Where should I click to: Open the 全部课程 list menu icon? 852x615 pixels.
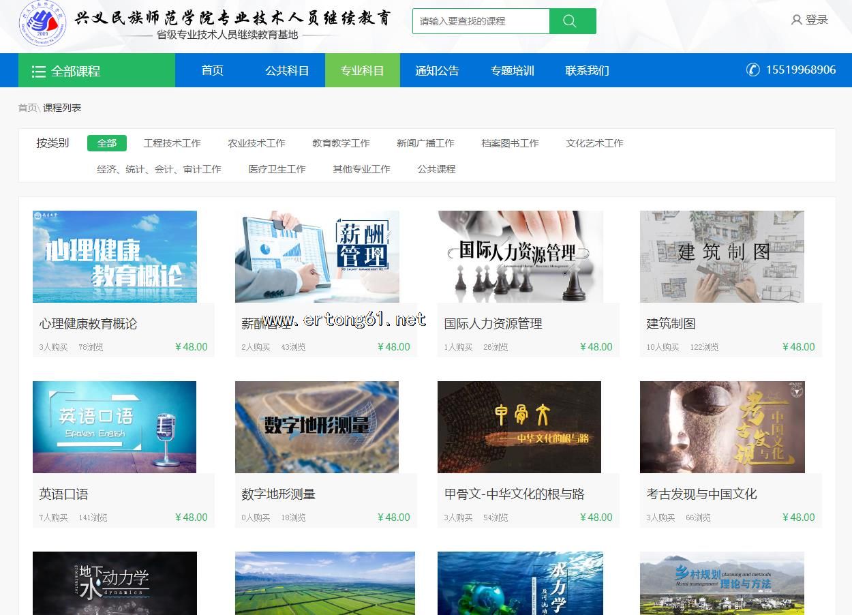point(39,72)
